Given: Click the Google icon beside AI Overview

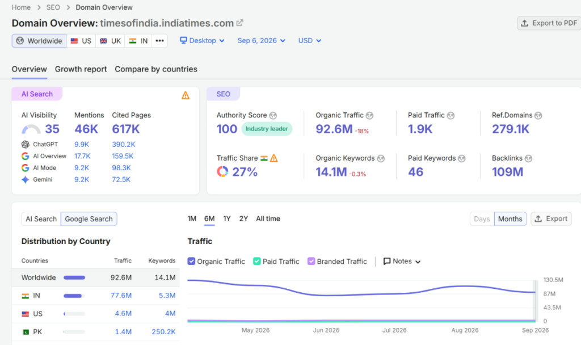Looking at the screenshot, I should [25, 157].
